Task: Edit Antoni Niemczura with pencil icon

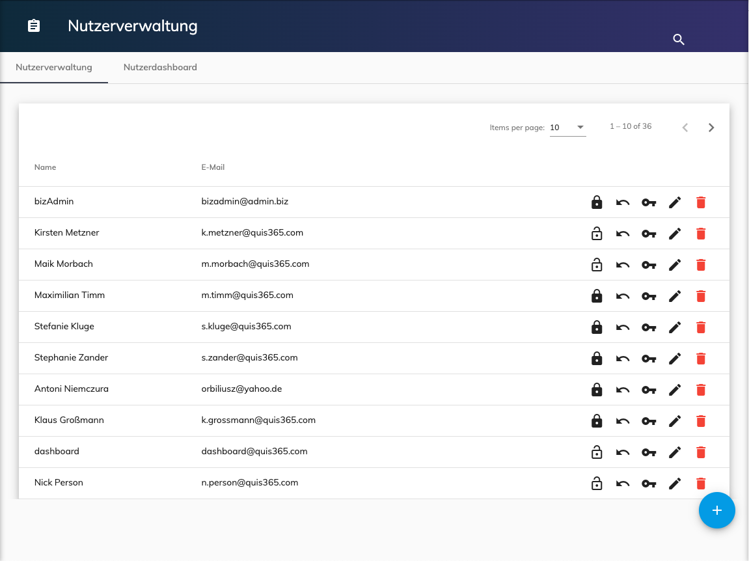Action: pos(675,390)
